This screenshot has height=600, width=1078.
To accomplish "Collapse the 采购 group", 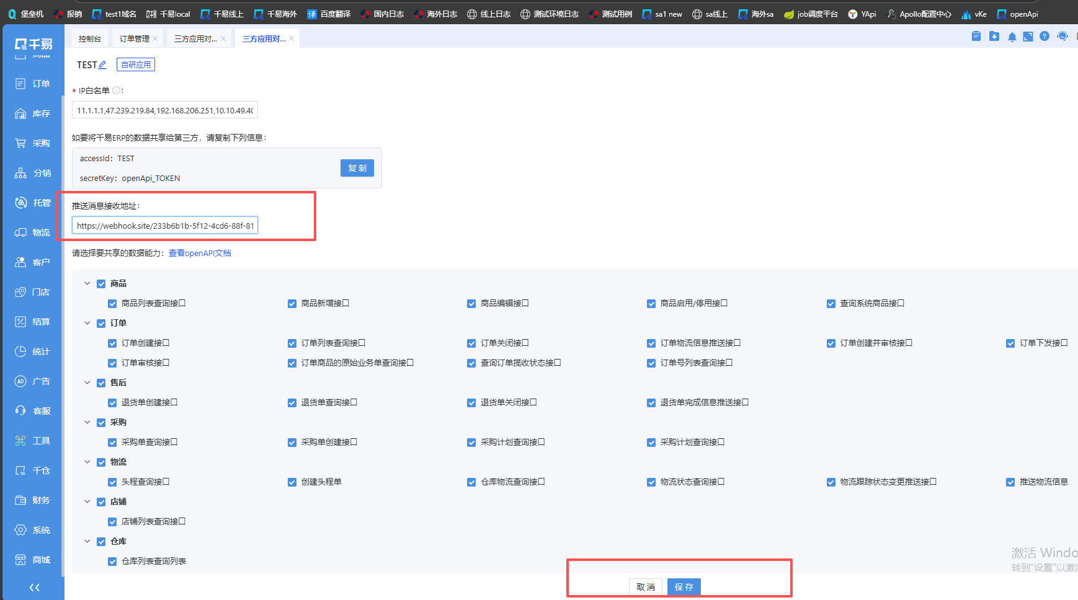I will point(87,422).
